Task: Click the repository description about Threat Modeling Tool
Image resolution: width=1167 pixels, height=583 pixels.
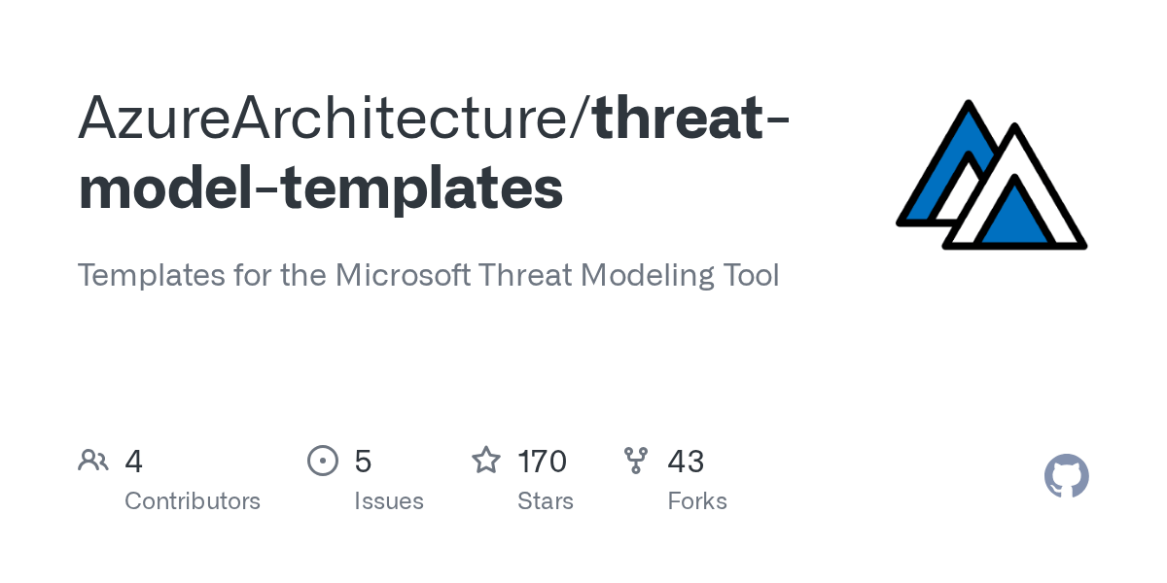Action: point(429,275)
